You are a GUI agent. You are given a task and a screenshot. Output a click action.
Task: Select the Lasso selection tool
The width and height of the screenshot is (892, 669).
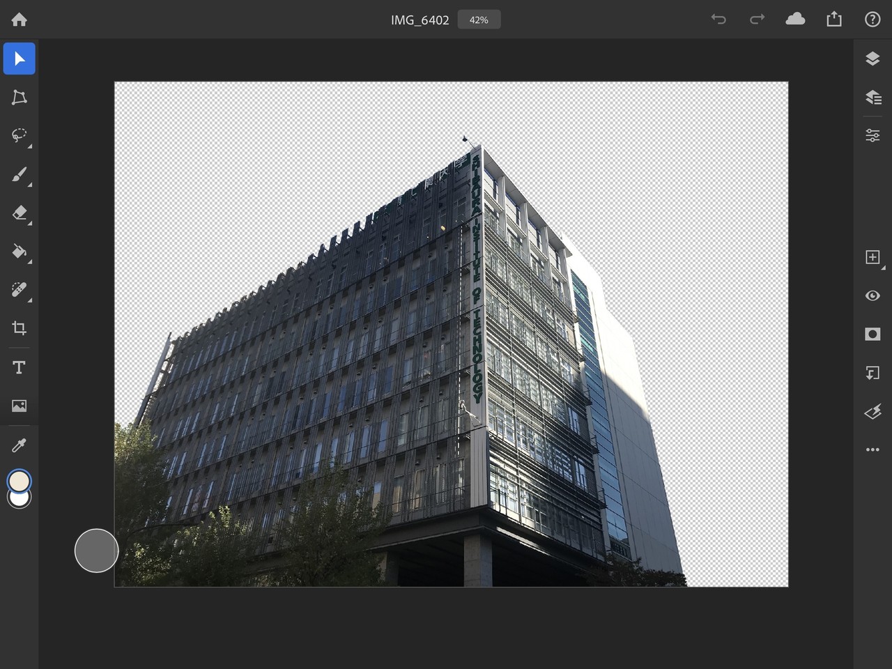coord(19,135)
